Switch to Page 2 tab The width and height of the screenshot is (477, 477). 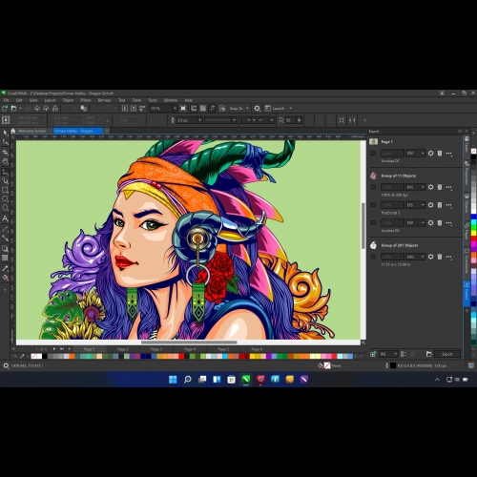click(123, 349)
